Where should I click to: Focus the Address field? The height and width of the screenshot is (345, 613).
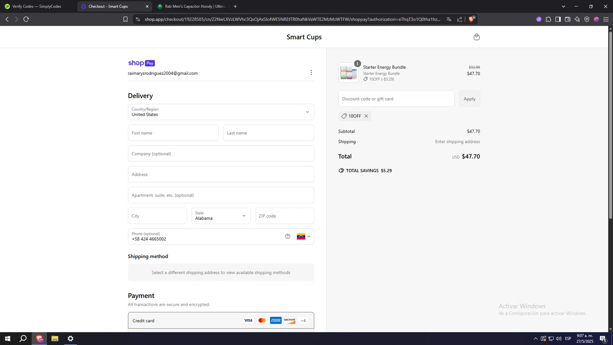click(221, 174)
